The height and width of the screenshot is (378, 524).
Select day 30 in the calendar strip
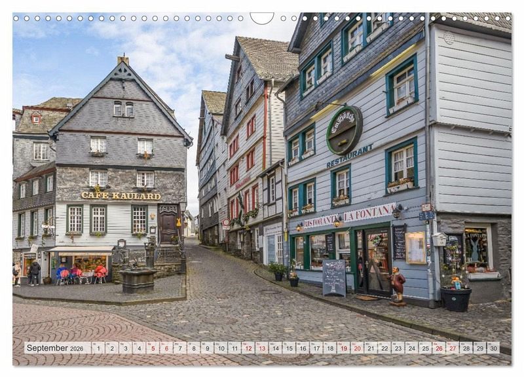coord(493,348)
